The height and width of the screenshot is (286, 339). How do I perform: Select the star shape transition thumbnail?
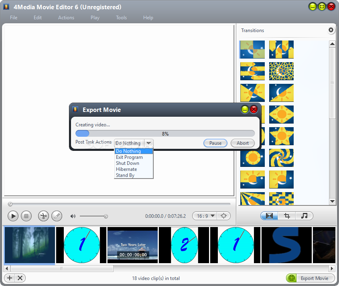281,136
